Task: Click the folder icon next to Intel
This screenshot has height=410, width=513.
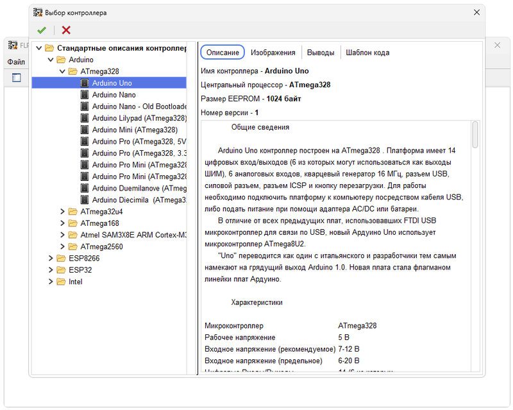Action: click(x=61, y=282)
